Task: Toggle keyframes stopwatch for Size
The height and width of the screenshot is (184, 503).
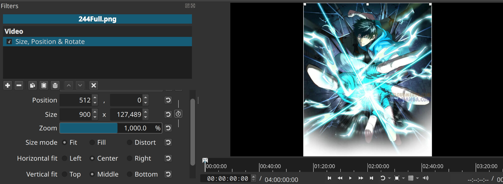Action: click(178, 114)
